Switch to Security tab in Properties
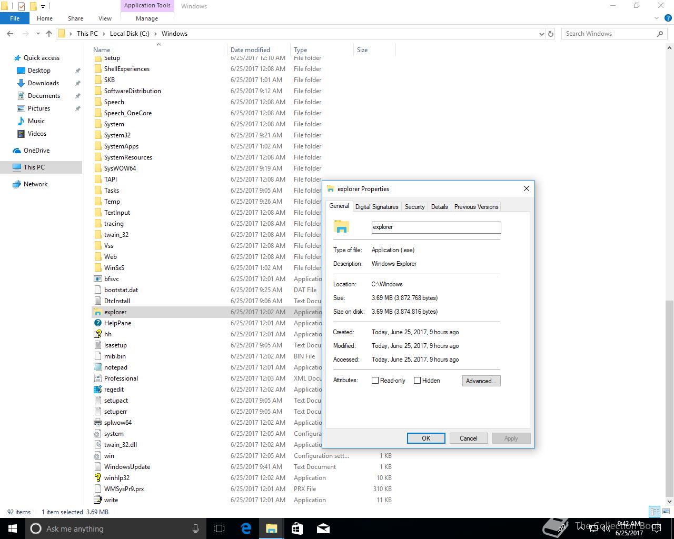The width and height of the screenshot is (674, 539). [414, 207]
